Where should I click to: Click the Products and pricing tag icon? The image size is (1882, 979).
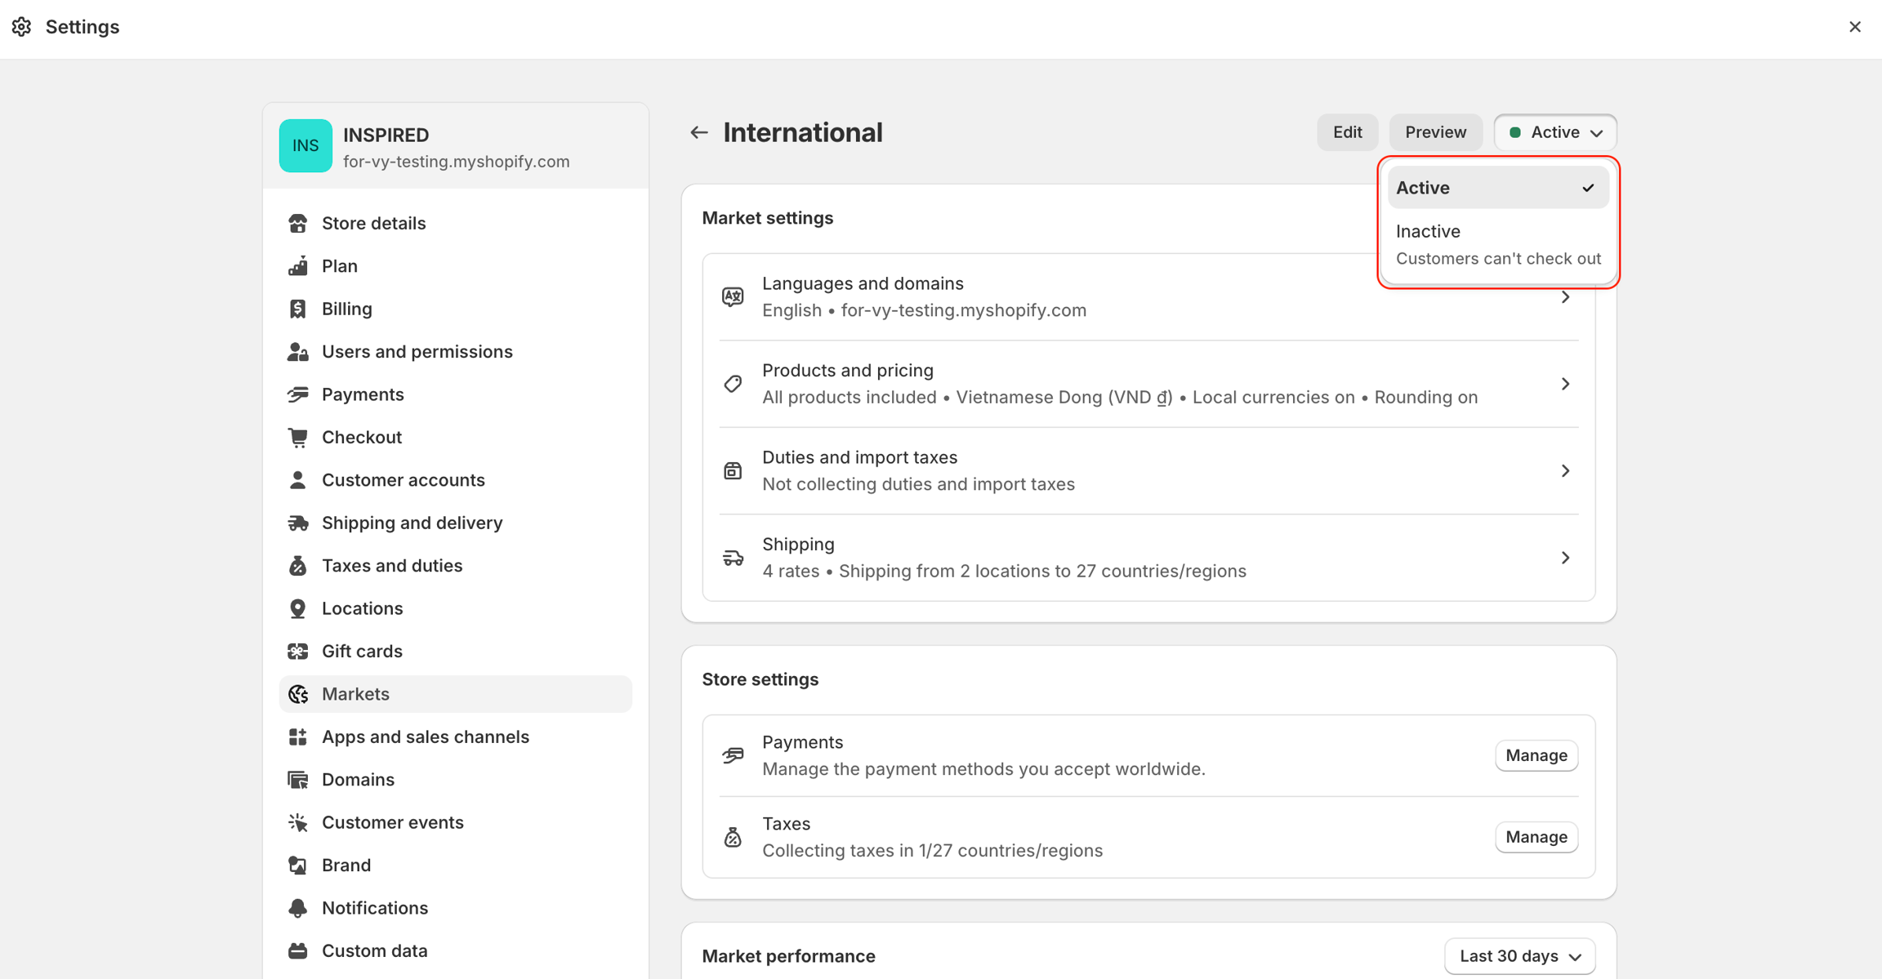pos(733,384)
